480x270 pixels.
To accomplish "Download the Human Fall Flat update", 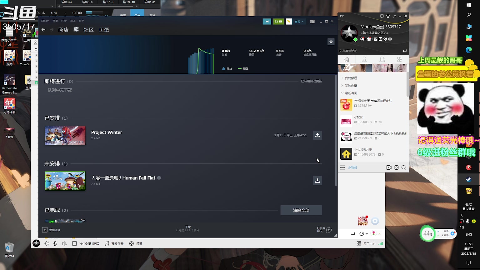I will [317, 181].
